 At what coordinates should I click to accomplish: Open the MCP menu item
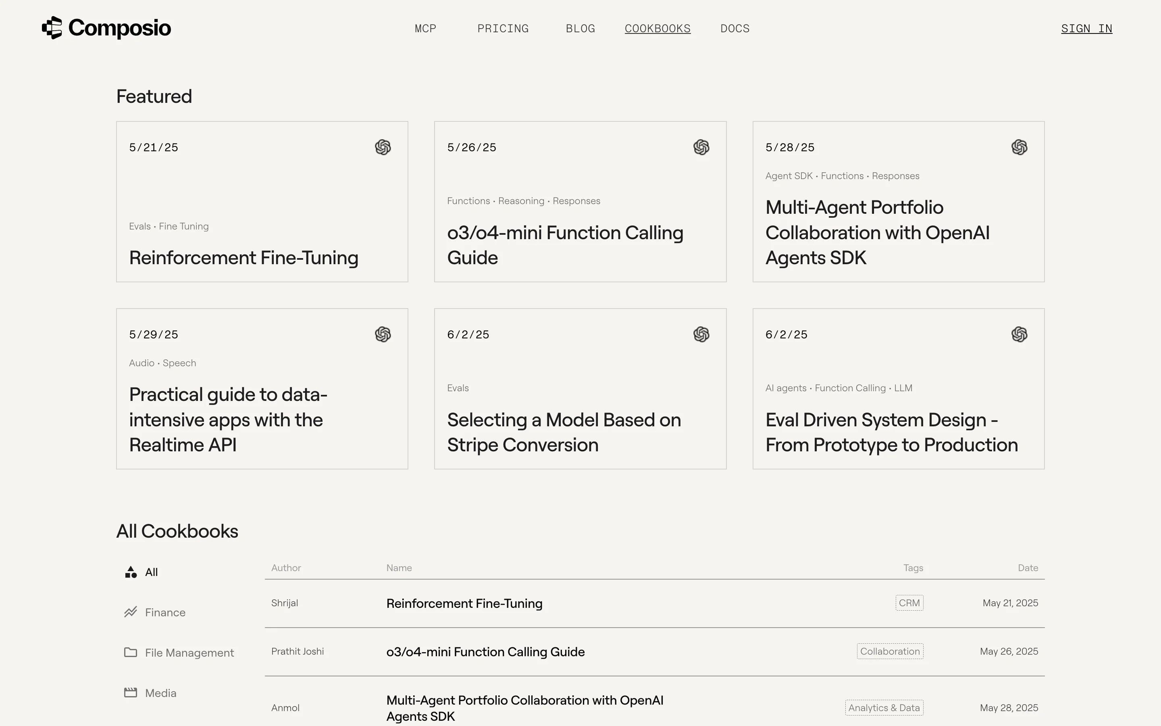pyautogui.click(x=425, y=29)
